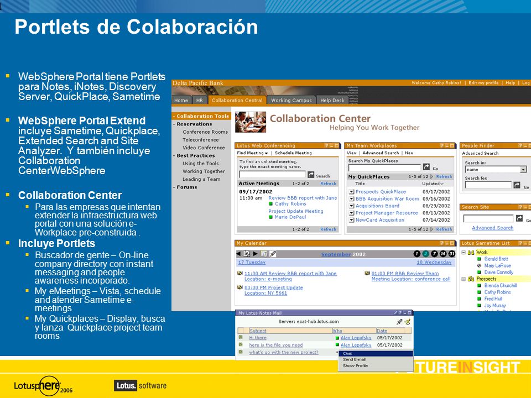Click the pencil create-entry icon in My Calendar
531x398 pixels.
click(273, 254)
